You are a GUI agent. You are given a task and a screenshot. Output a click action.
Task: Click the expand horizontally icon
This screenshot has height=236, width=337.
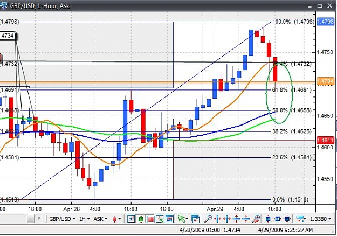pyautogui.click(x=227, y=219)
